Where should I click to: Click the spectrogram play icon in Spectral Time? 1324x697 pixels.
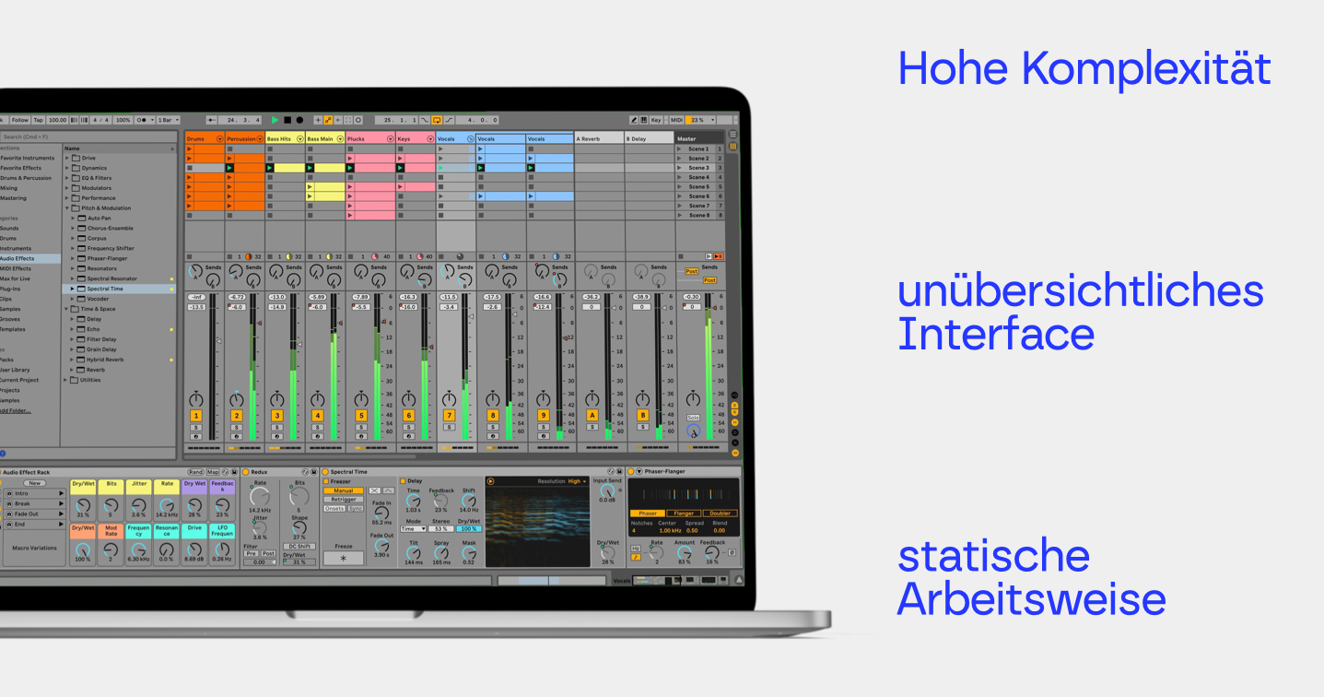coord(490,481)
